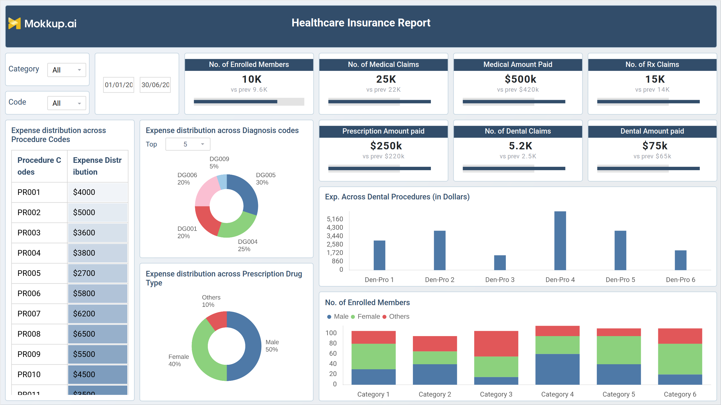Screen dimensions: 721x405
Task: Click the Category 5 green Female segment
Action: pyautogui.click(x=619, y=350)
